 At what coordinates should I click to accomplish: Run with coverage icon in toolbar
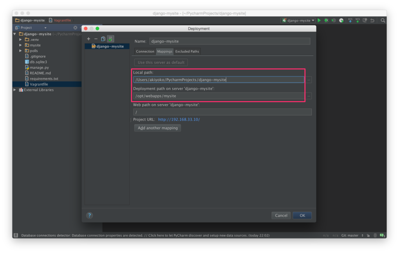334,20
